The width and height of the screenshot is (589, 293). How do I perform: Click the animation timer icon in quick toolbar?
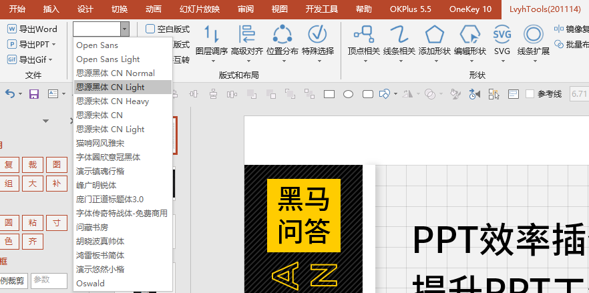pyautogui.click(x=475, y=94)
